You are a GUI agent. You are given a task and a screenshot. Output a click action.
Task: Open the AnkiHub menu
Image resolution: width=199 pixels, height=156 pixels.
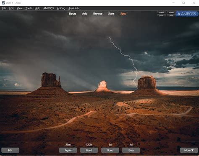[73, 8]
